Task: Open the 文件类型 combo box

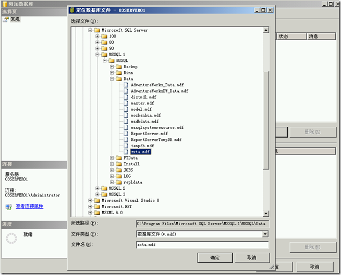Action: pos(202,234)
